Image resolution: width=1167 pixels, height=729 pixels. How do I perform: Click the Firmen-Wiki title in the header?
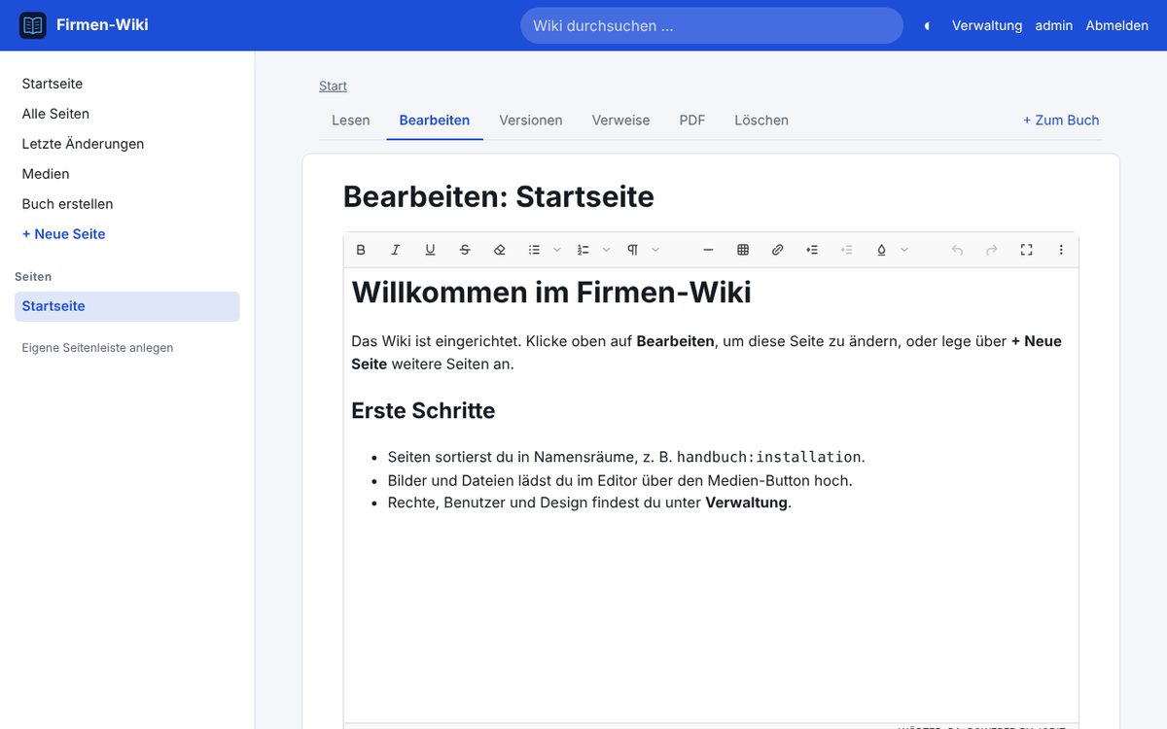pyautogui.click(x=102, y=25)
